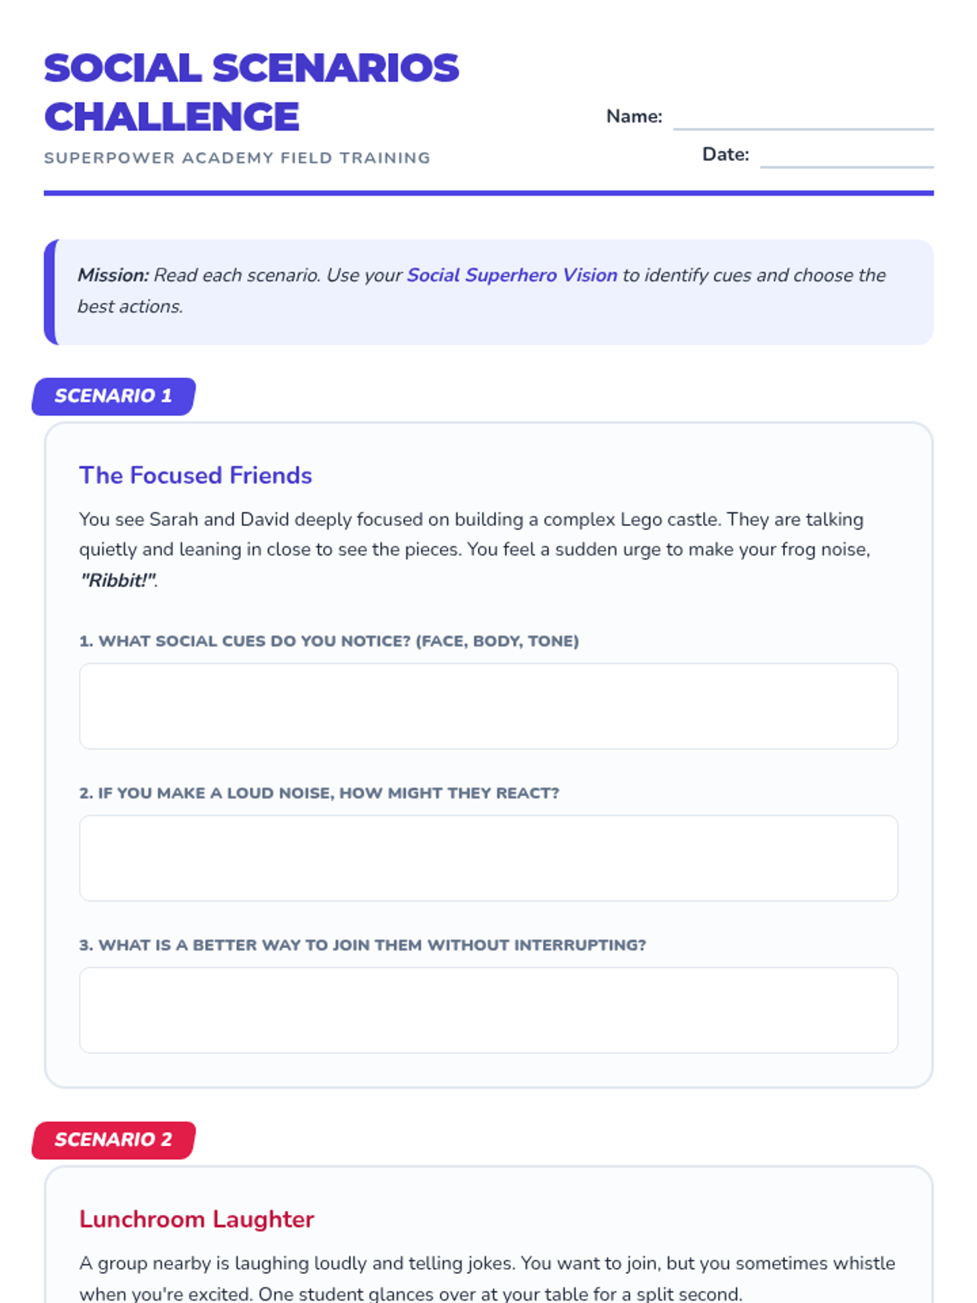Screen dimensions: 977x1303
Task: Click the Date label
Action: pyautogui.click(x=725, y=155)
